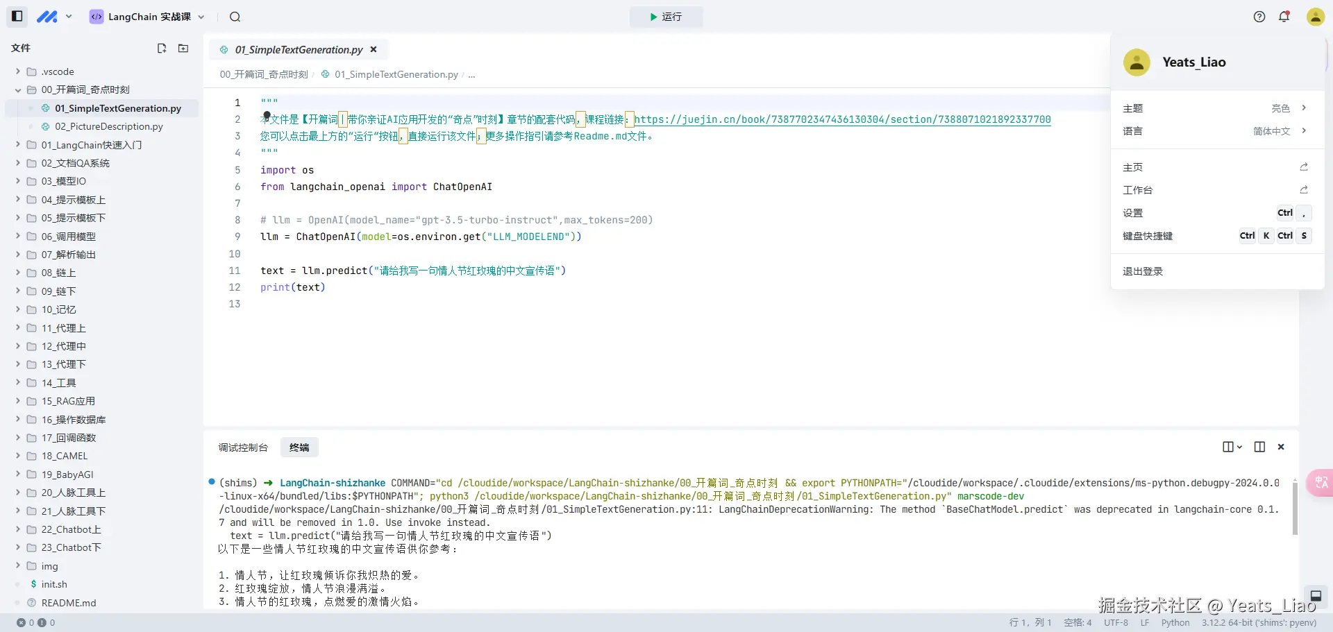Open the Yeats_Liao avatar menu
The image size is (1333, 632).
[1316, 17]
